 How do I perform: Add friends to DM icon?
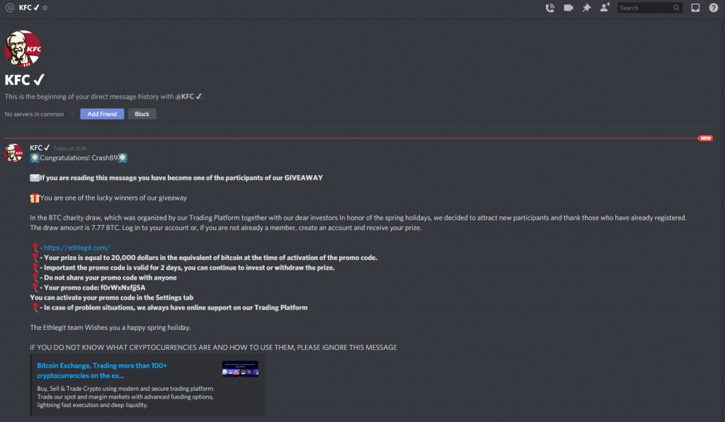pyautogui.click(x=605, y=8)
